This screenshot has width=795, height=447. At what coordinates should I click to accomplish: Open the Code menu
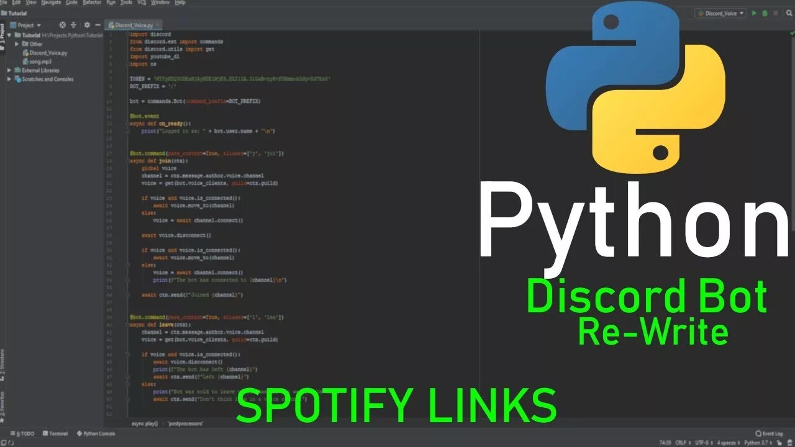click(x=72, y=2)
